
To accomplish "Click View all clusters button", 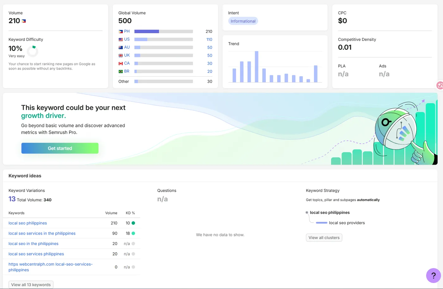I will coord(324,238).
